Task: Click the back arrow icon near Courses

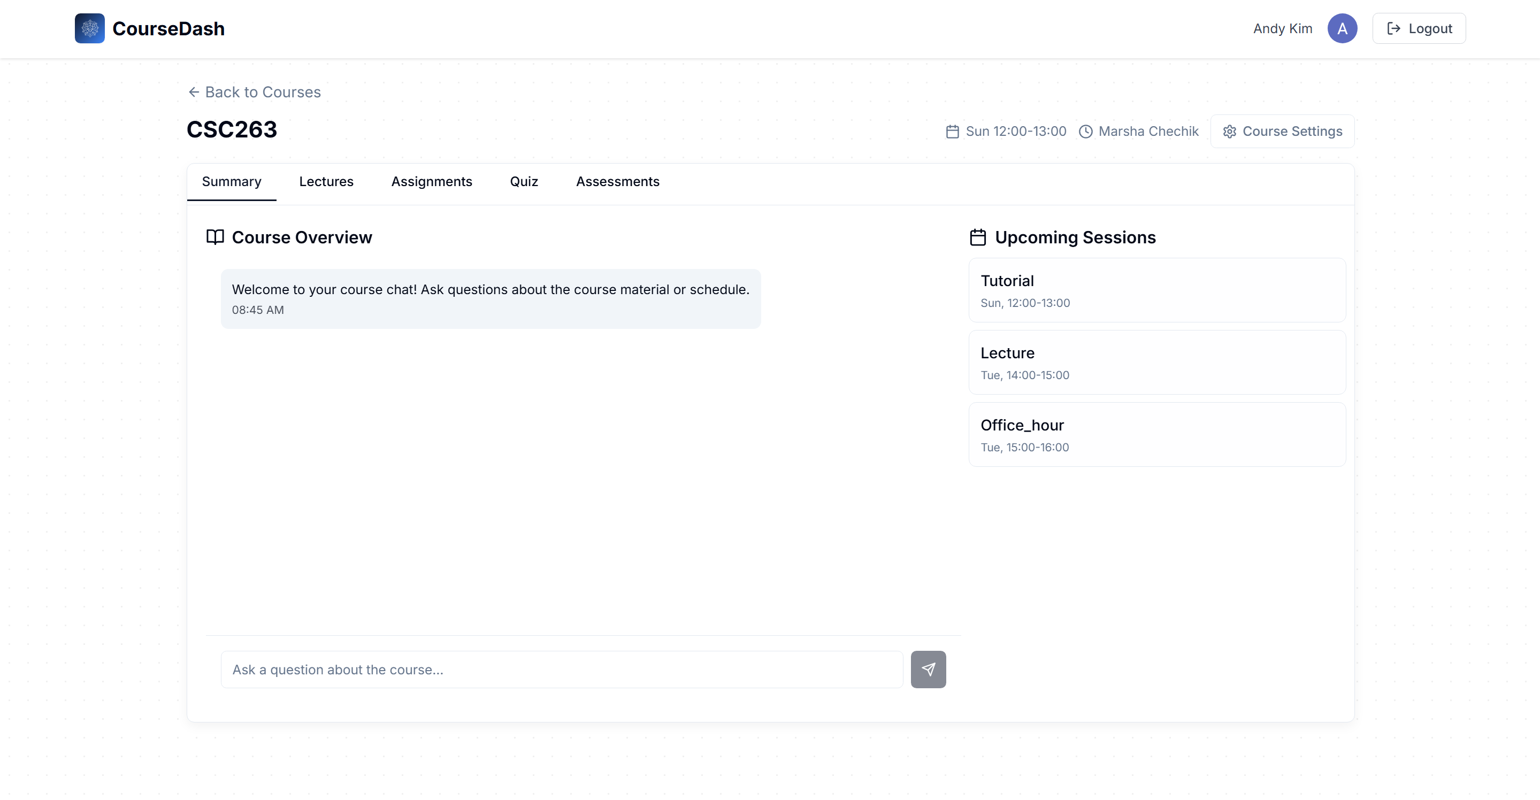Action: [194, 92]
